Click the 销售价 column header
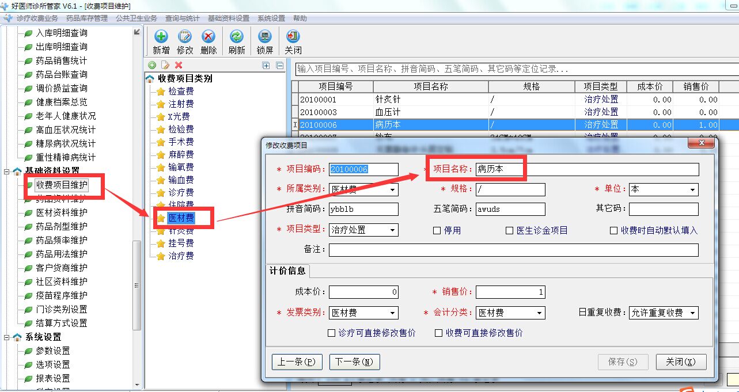 [x=696, y=86]
